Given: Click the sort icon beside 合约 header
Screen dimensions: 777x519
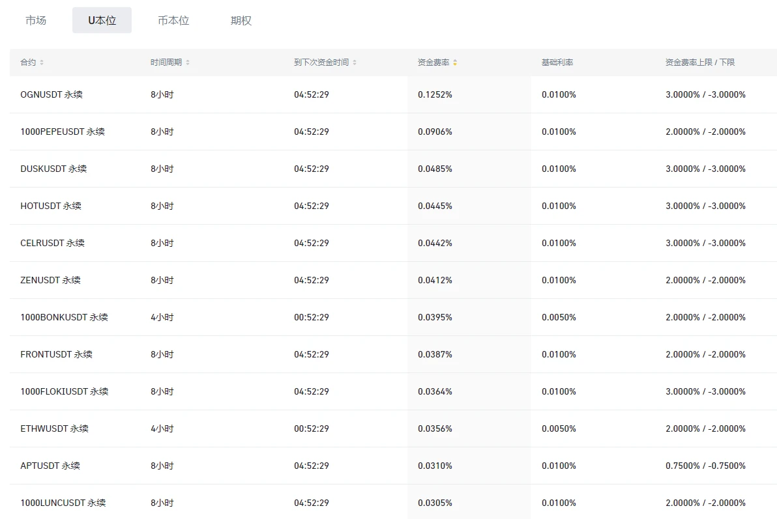Looking at the screenshot, I should pyautogui.click(x=42, y=63).
